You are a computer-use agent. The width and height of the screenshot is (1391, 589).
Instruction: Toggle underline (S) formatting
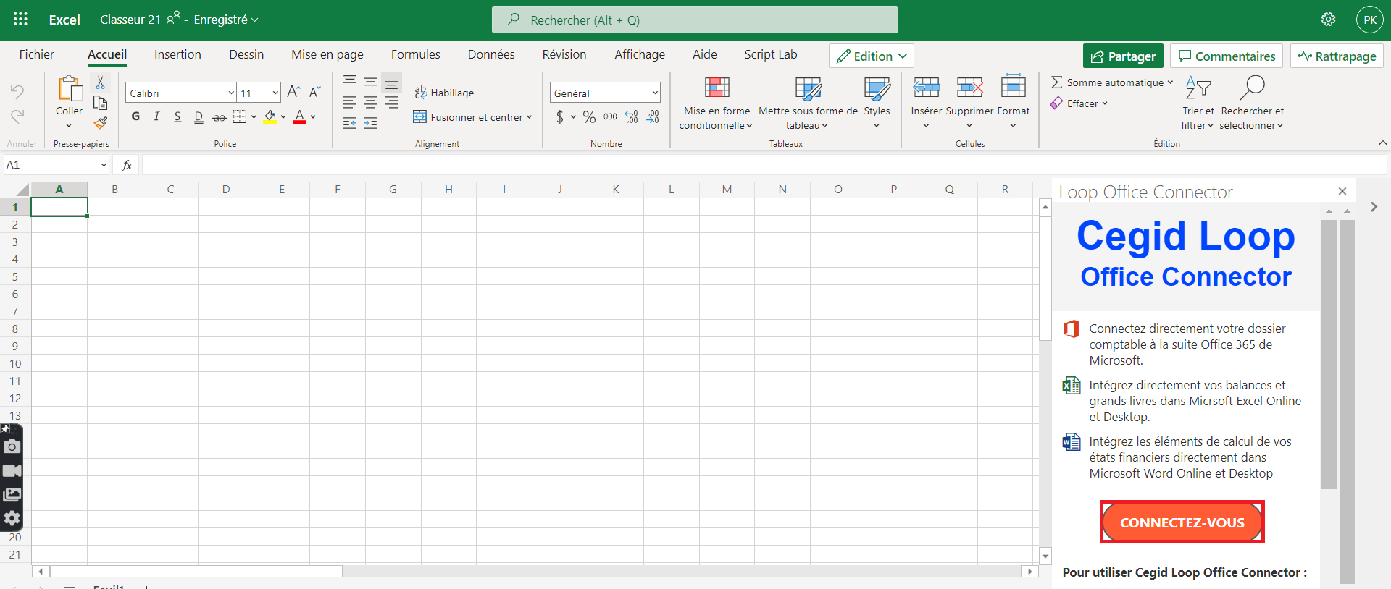pos(177,116)
